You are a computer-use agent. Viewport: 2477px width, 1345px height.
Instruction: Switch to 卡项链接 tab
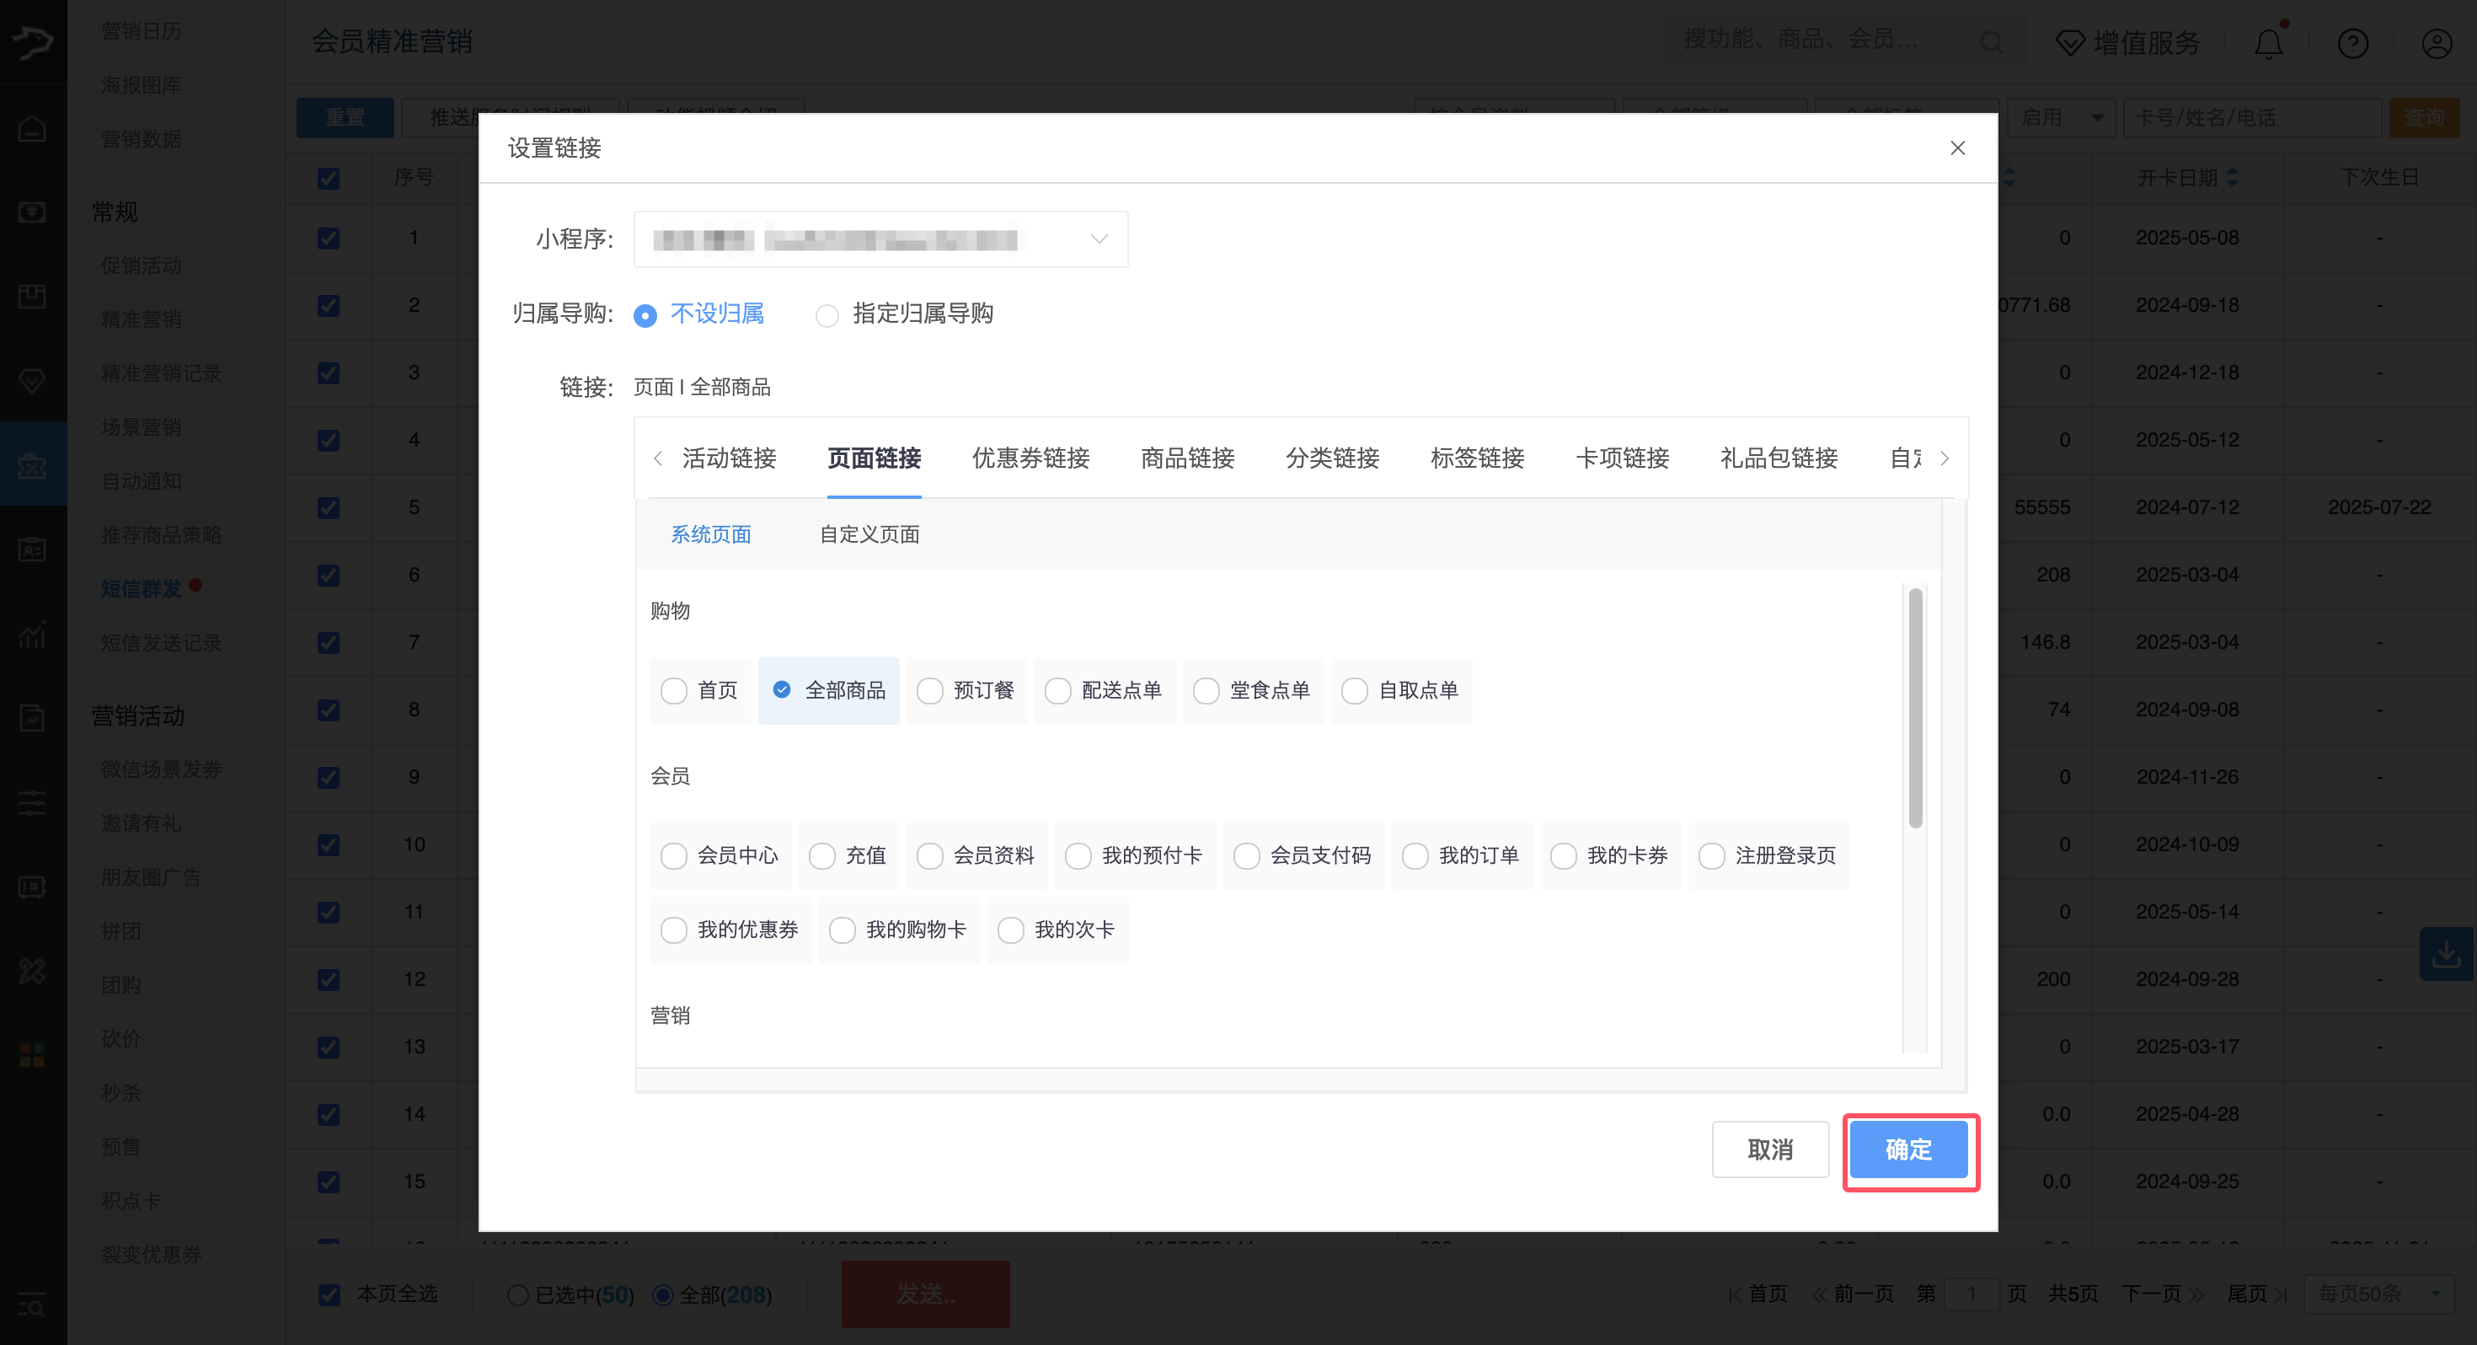tap(1624, 458)
